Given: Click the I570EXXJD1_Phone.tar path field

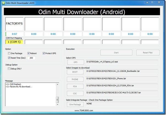Looking at the screenshot, I should point(122,79).
